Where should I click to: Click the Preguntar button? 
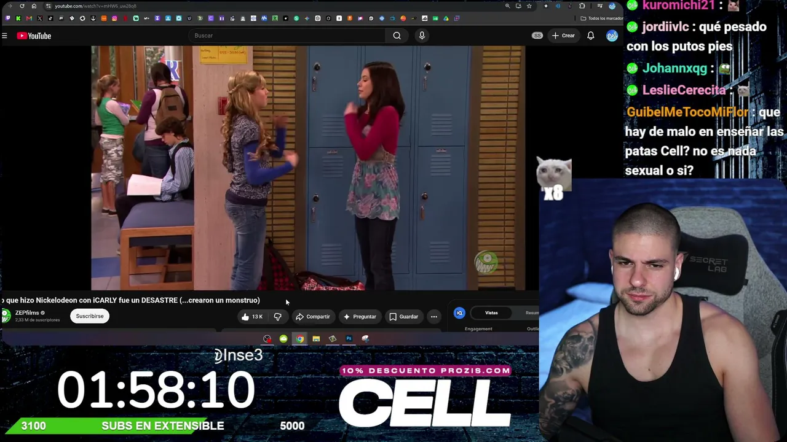[x=360, y=317]
